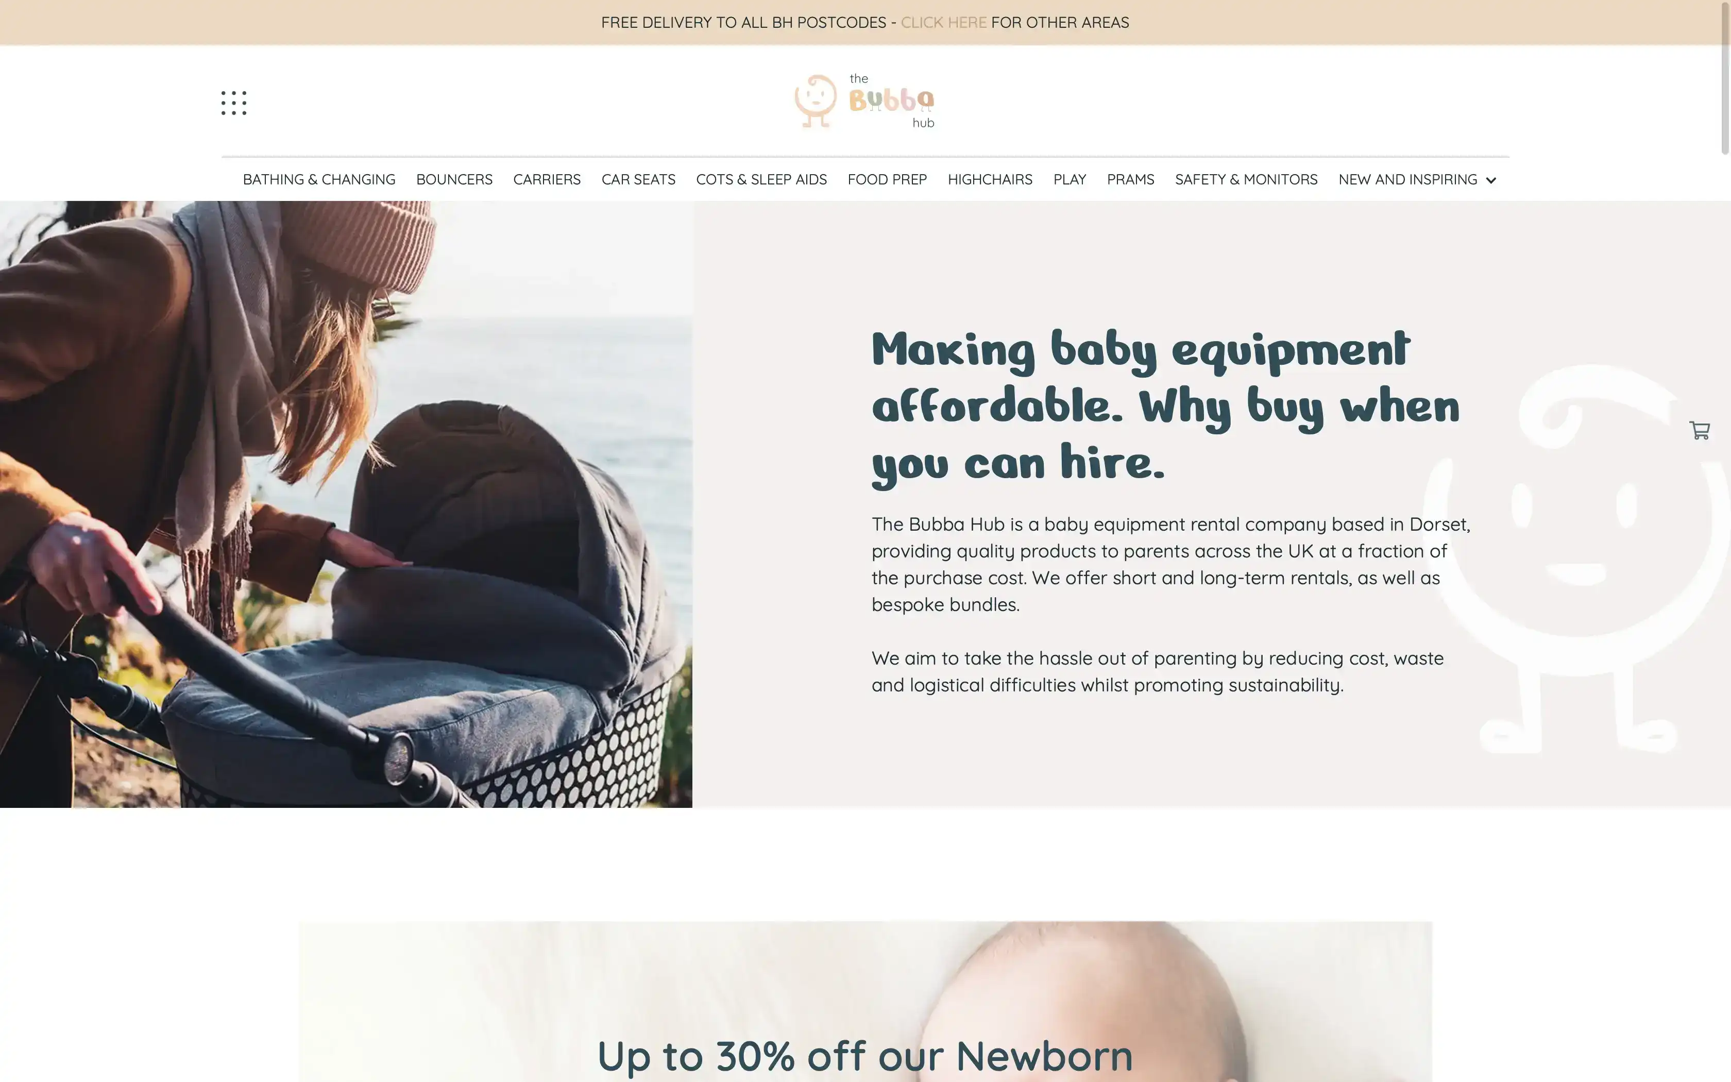Open the floating shopping cart icon
This screenshot has width=1731, height=1082.
coord(1700,430)
